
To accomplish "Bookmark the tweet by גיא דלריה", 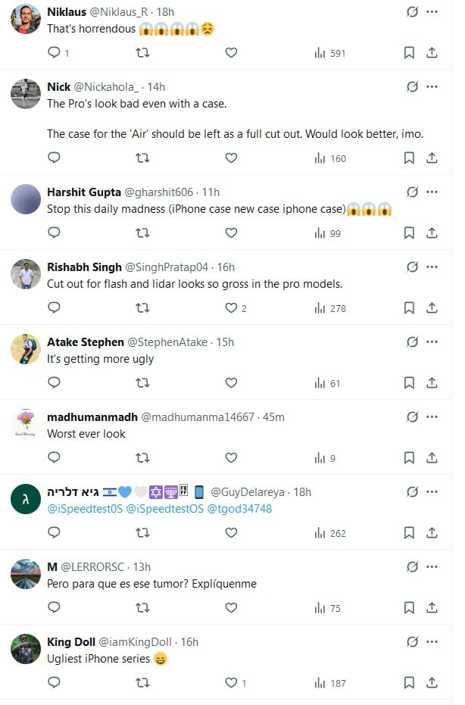I will click(x=409, y=533).
